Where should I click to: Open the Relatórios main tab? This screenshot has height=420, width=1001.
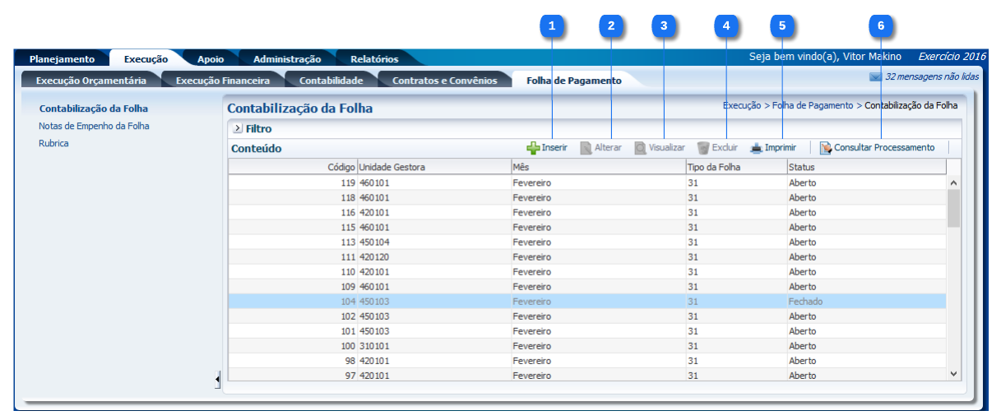(374, 59)
